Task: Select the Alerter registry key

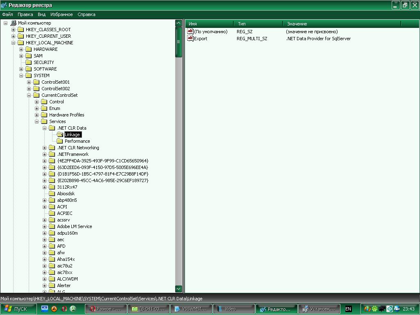Action: [64, 285]
